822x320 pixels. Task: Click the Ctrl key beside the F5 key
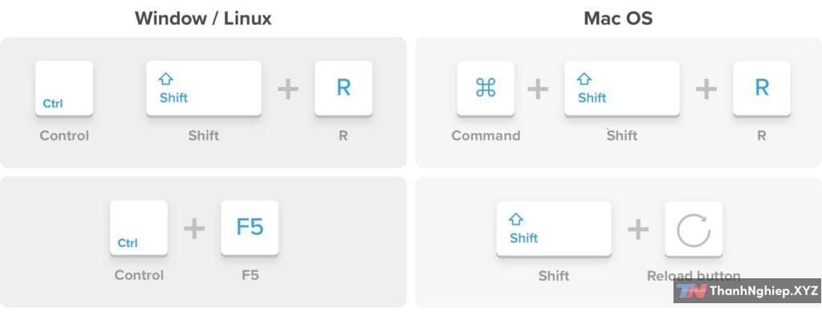pyautogui.click(x=139, y=229)
